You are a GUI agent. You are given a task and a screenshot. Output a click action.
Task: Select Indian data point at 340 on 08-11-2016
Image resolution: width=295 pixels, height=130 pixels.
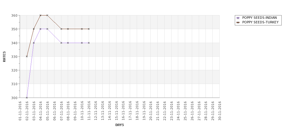(68, 43)
